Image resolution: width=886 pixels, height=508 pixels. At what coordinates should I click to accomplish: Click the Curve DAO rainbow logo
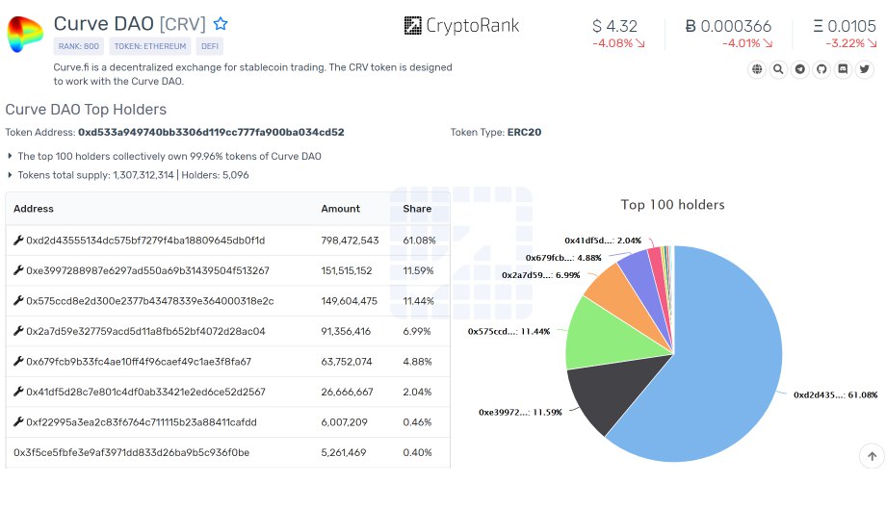point(25,34)
